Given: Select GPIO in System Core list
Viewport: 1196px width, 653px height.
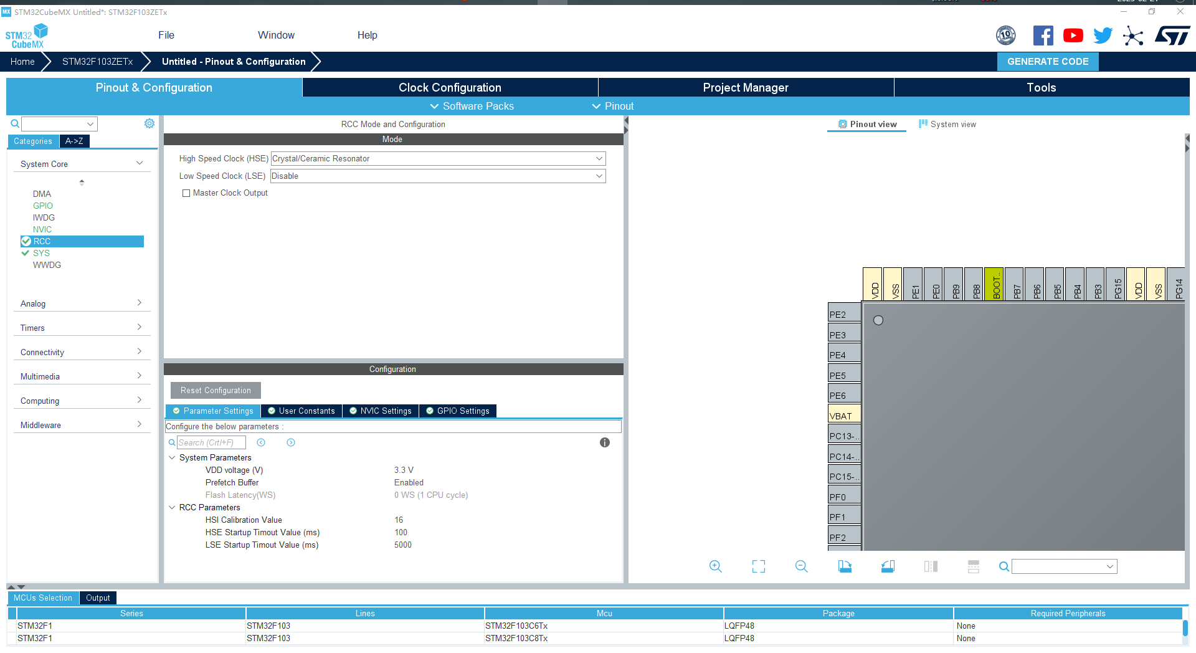Looking at the screenshot, I should pos(43,206).
